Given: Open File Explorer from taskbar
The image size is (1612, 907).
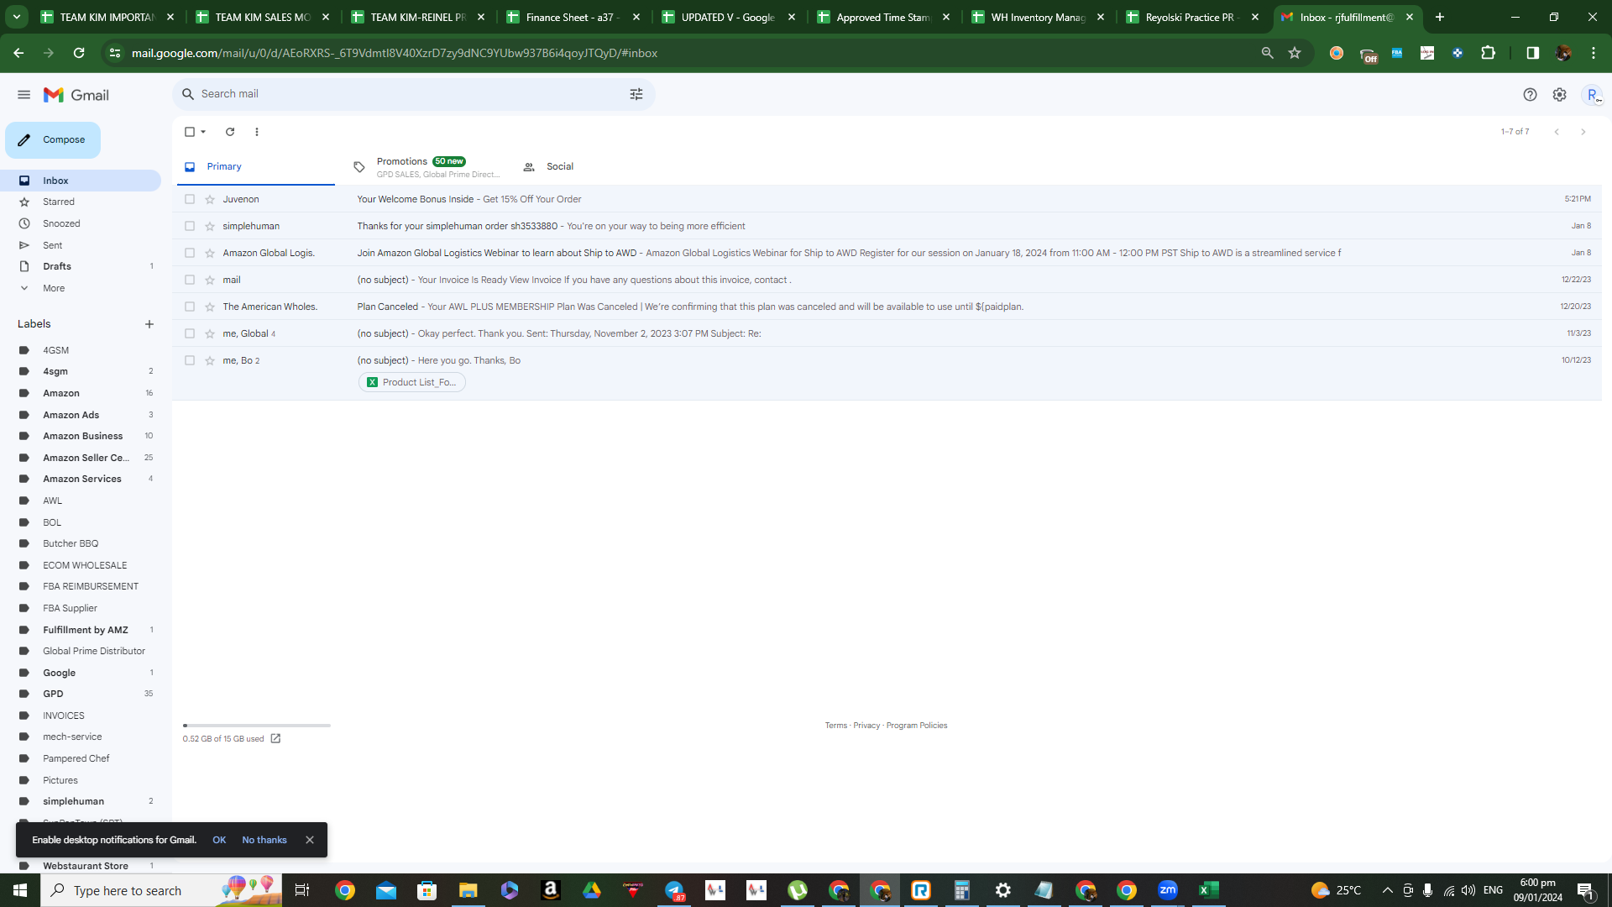Looking at the screenshot, I should click(x=468, y=890).
